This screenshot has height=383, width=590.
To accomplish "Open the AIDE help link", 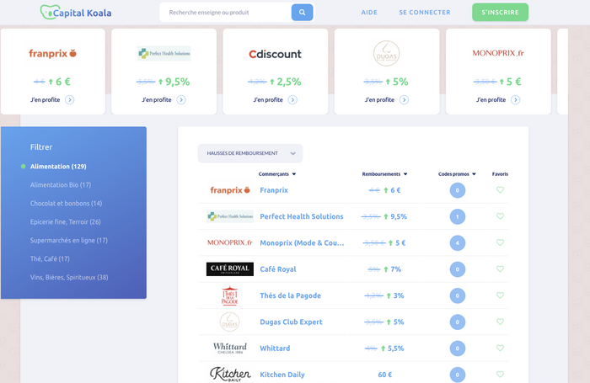I will [369, 13].
